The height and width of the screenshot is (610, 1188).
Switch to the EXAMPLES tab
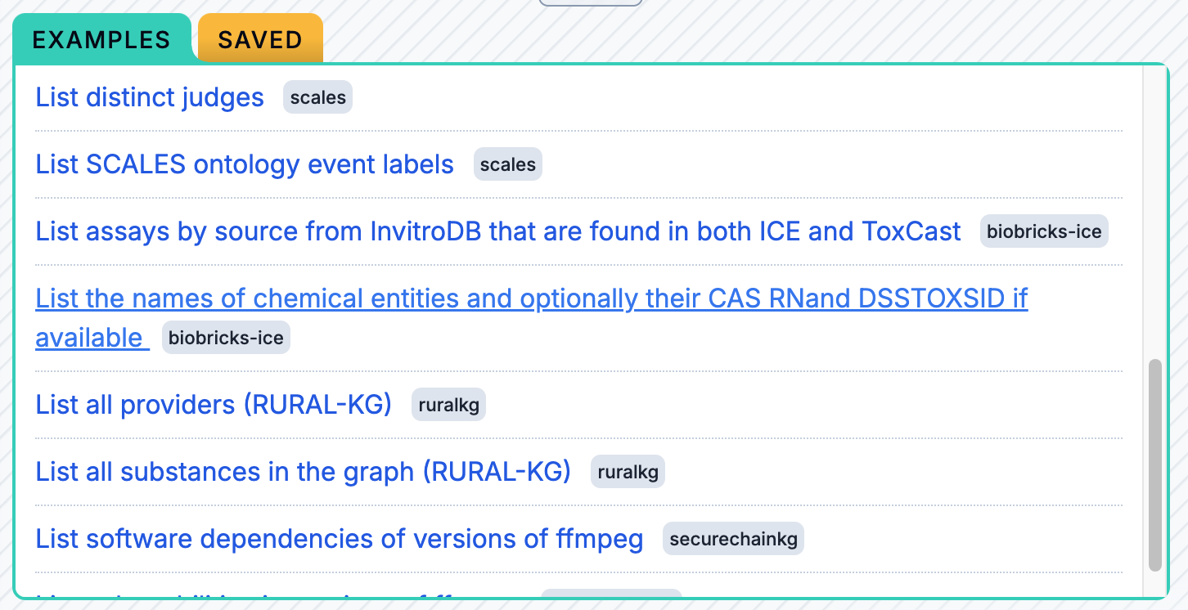[101, 39]
